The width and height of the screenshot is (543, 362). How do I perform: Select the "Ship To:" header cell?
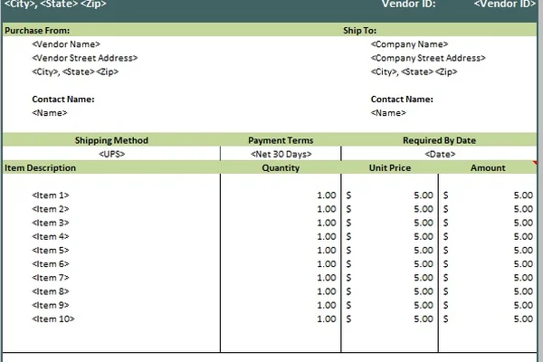(x=359, y=31)
